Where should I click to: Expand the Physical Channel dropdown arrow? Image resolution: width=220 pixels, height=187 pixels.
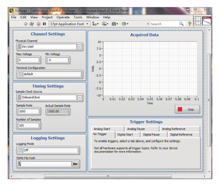coord(80,47)
